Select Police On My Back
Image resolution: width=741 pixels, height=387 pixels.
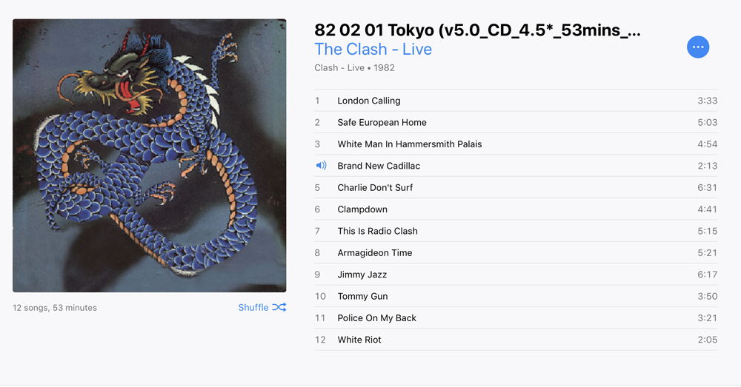click(516, 317)
